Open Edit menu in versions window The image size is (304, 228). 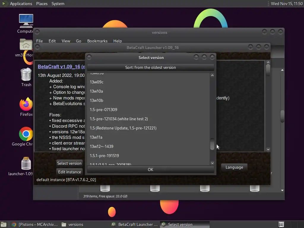click(x=52, y=41)
